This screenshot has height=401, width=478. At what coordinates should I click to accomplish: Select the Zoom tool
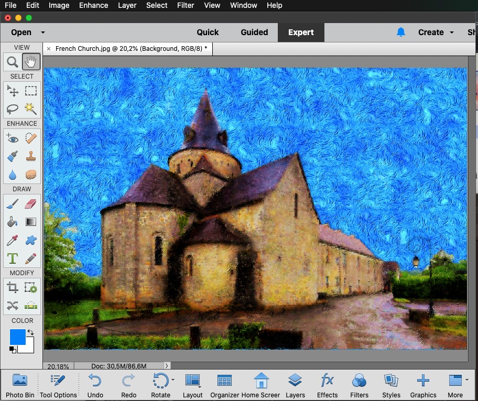tap(13, 62)
